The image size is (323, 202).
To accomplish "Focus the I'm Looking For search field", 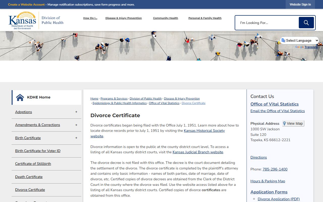I will (267, 23).
